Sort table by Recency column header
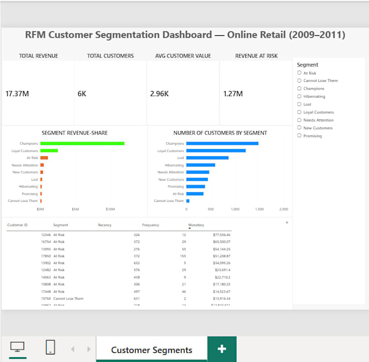 (x=105, y=225)
